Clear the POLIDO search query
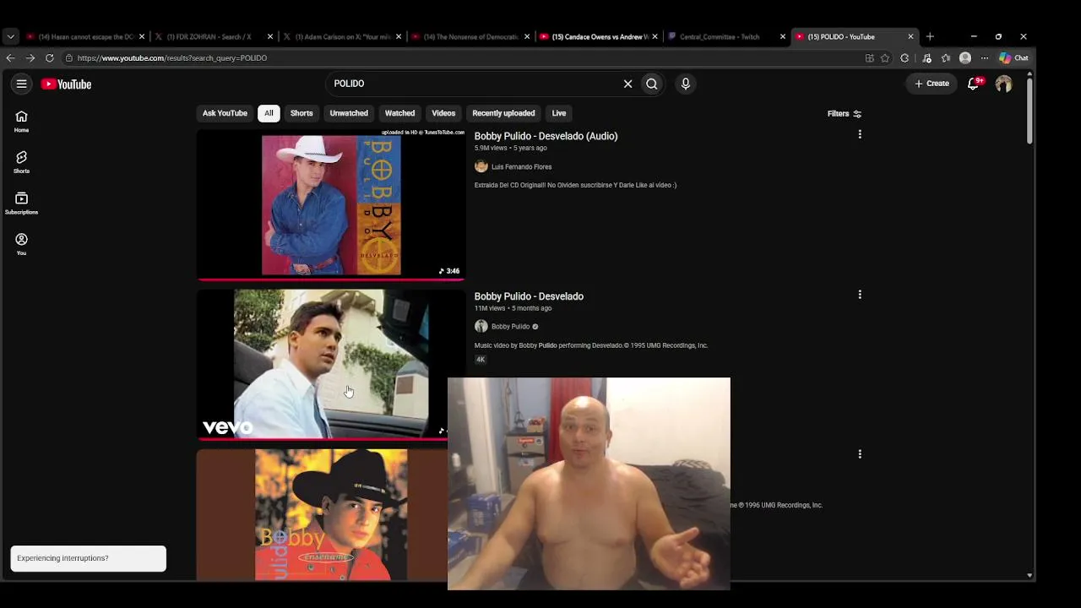Viewport: 1081px width, 608px height. (x=627, y=84)
